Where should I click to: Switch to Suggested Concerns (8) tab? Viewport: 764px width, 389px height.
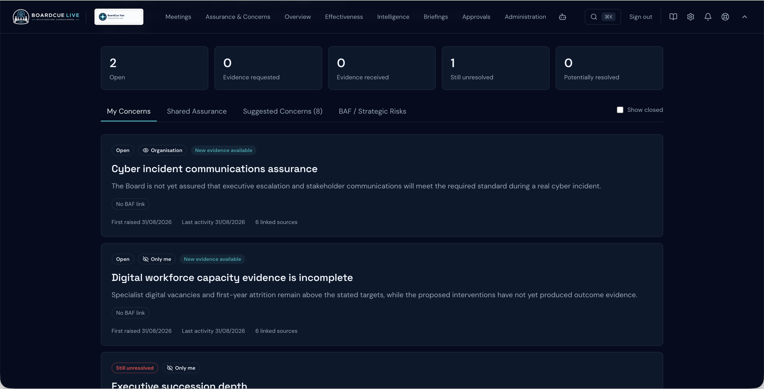coord(283,111)
